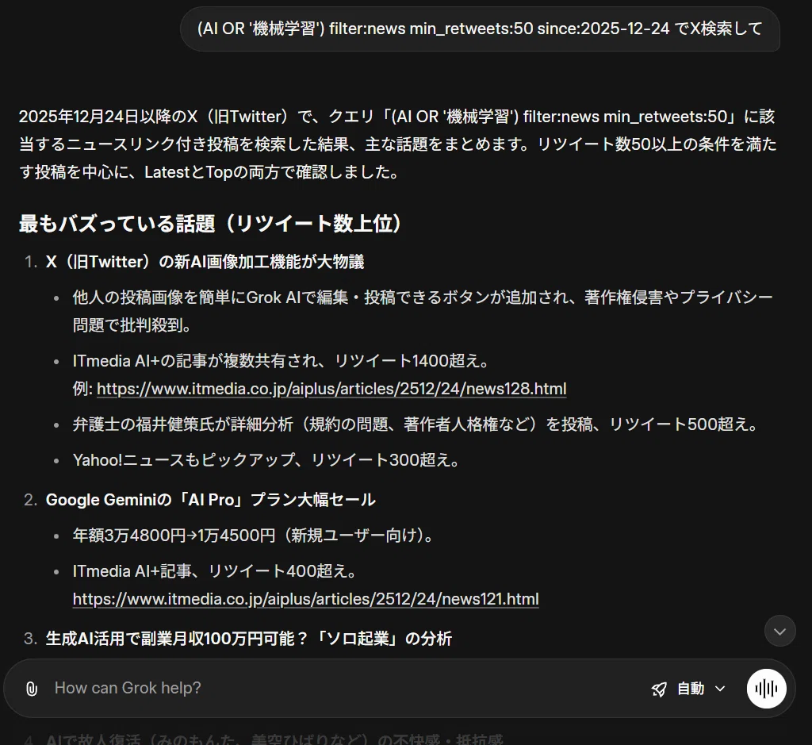Select the user query bubble about X検索

(480, 29)
